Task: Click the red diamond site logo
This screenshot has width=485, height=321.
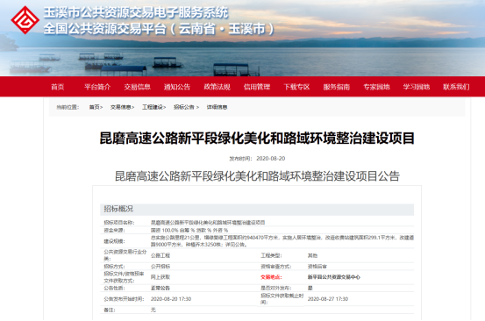Action: [25, 20]
